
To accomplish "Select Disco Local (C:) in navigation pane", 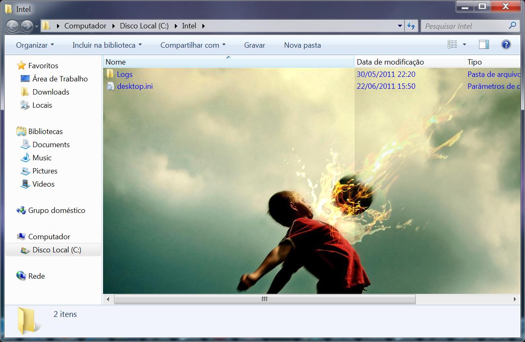I will coord(57,250).
